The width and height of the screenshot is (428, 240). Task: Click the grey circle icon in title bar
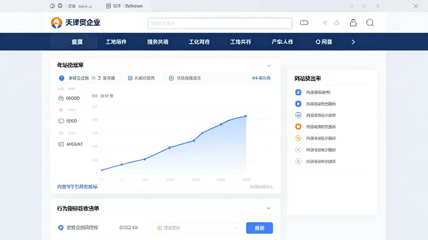tap(60, 6)
